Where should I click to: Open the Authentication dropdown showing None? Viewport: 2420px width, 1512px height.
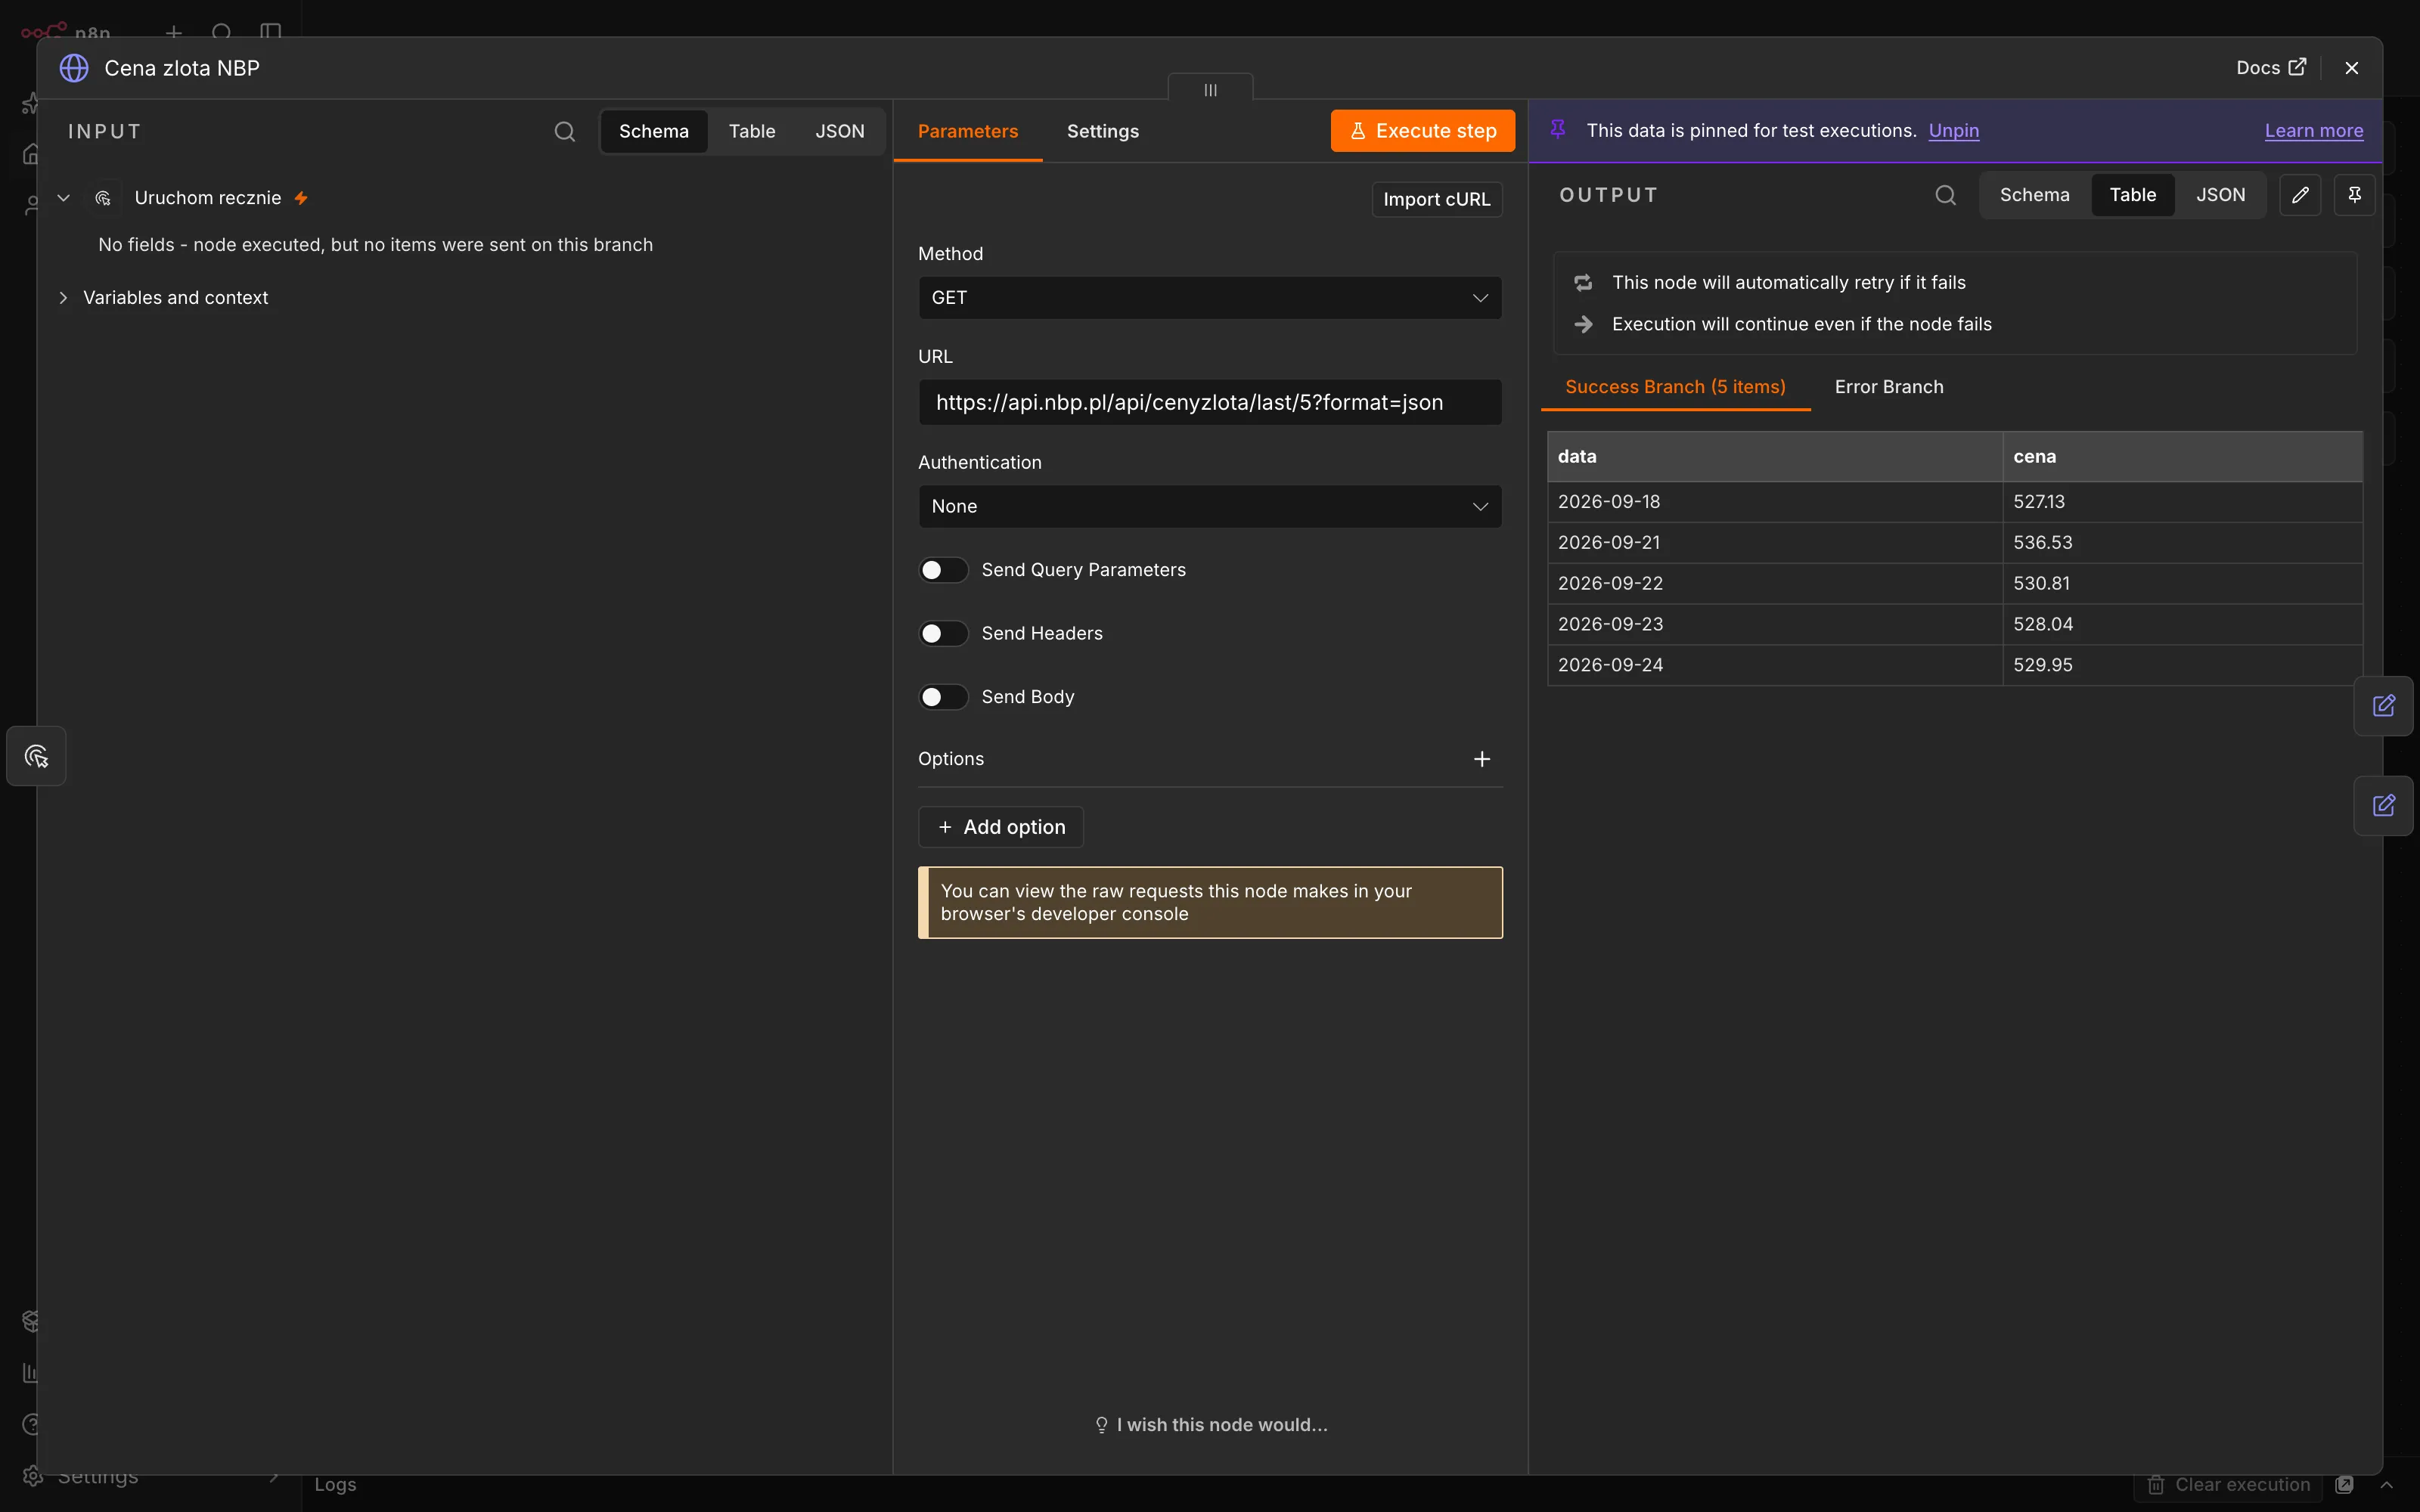(x=1210, y=506)
